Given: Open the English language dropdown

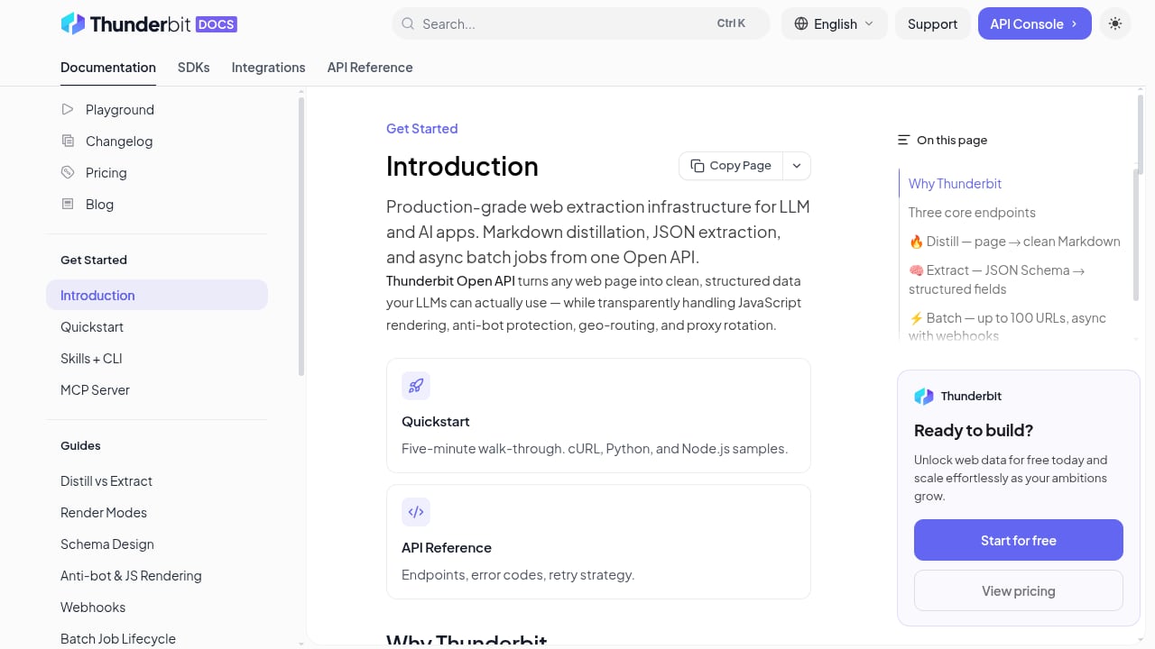Looking at the screenshot, I should tap(835, 23).
